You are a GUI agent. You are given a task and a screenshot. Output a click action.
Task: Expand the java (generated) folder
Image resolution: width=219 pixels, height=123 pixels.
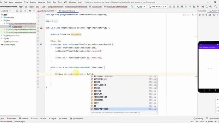2,36
